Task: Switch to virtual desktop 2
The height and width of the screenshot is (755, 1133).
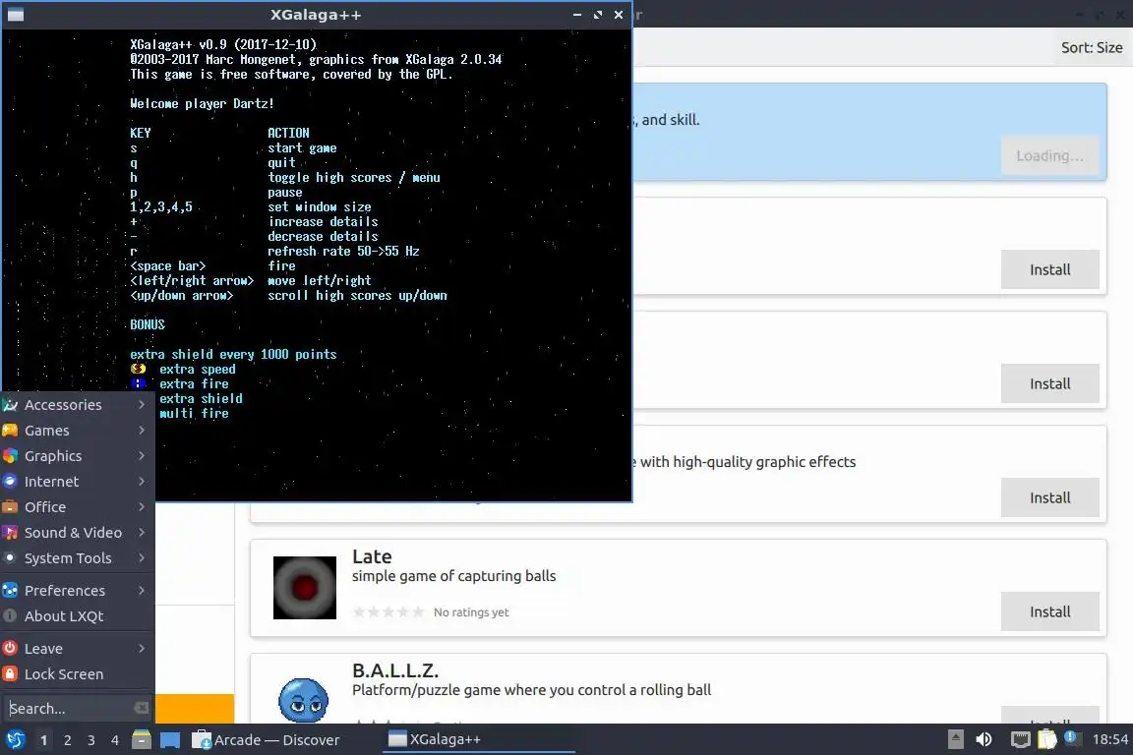Action: [x=68, y=740]
